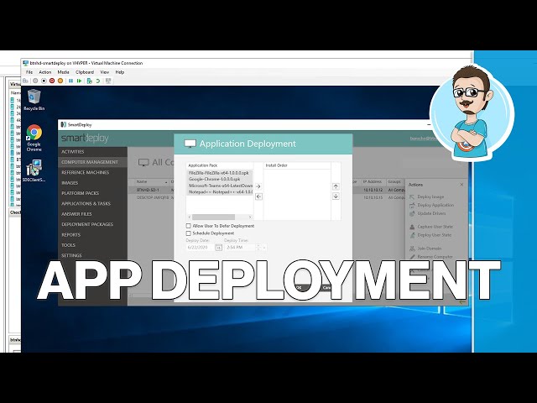The image size is (537, 403).
Task: Enable the Schedule Deployment checkbox
Action: (x=188, y=233)
